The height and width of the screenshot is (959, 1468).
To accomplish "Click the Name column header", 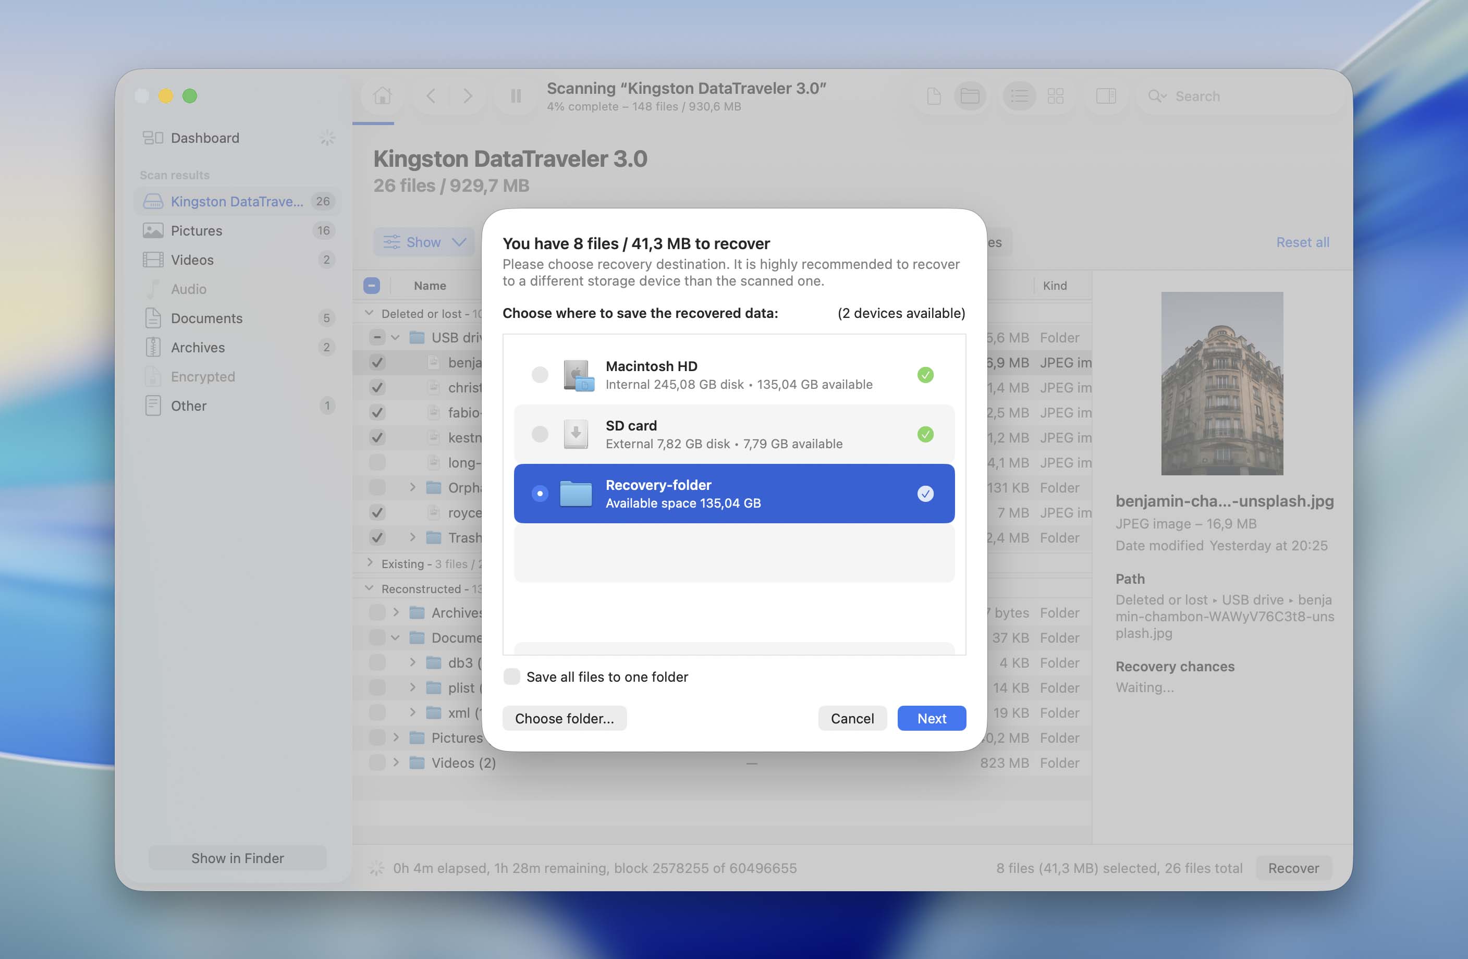I will click(430, 286).
